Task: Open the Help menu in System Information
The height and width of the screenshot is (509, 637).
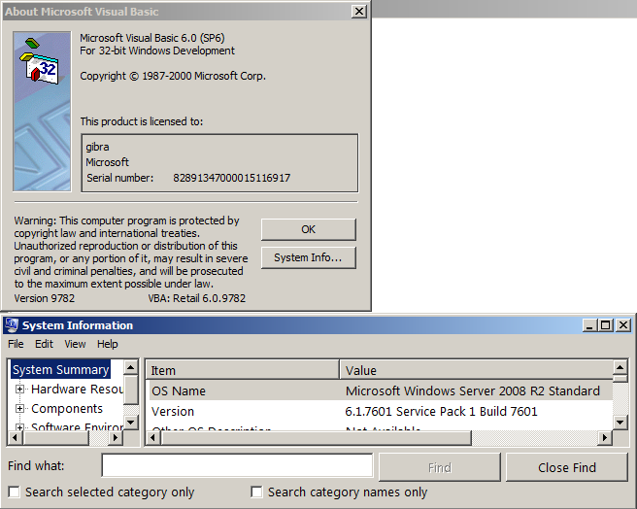Action: (107, 344)
